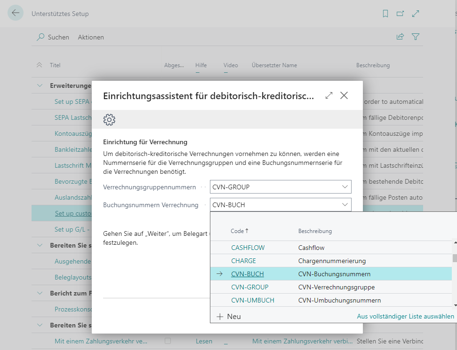Image resolution: width=457 pixels, height=350 pixels.
Task: Select CASHFLOW in the lookup list
Action: point(248,248)
